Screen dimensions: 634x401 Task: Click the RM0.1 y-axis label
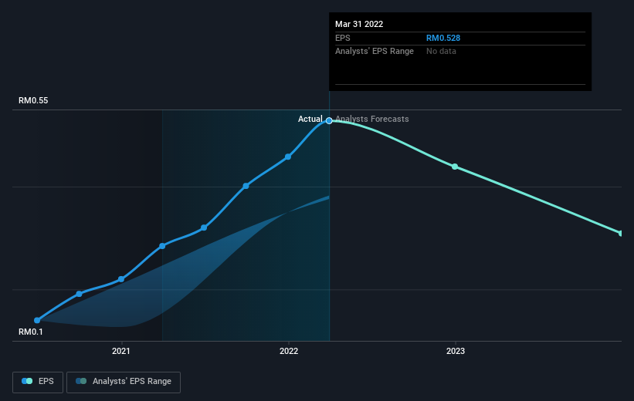pyautogui.click(x=32, y=332)
